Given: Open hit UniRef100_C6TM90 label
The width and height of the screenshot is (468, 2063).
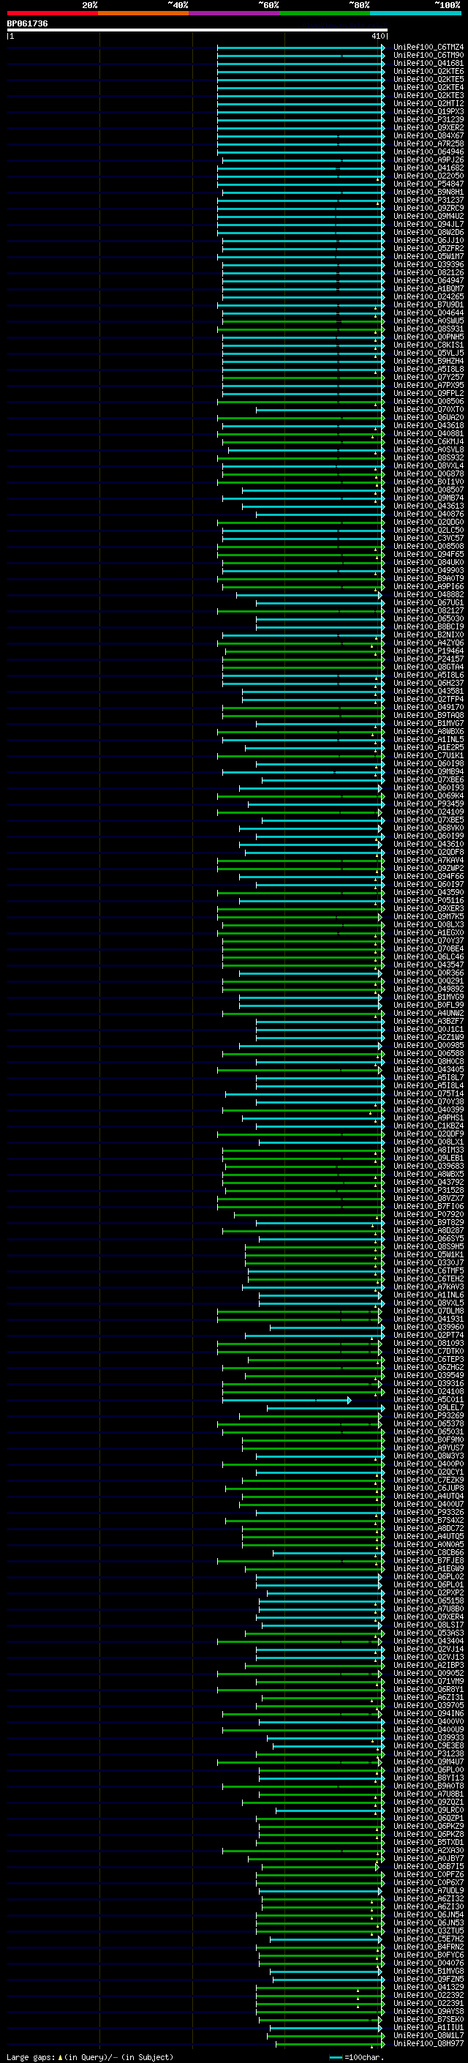Looking at the screenshot, I should [429, 56].
